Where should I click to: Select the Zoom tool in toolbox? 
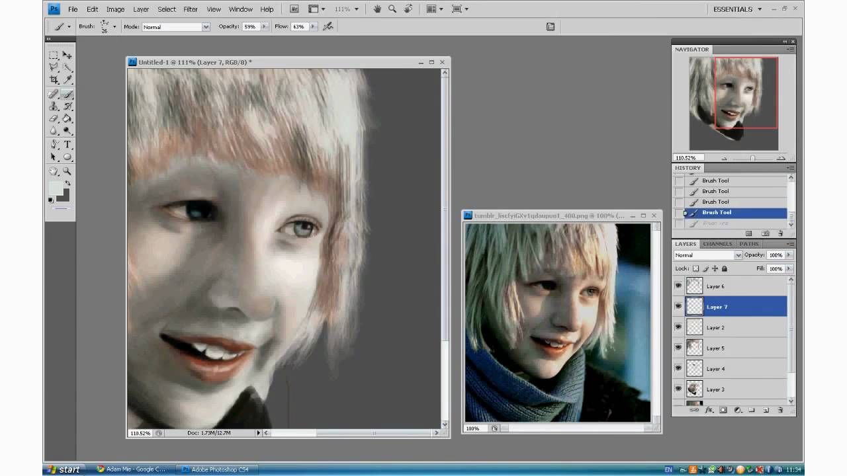coord(67,171)
